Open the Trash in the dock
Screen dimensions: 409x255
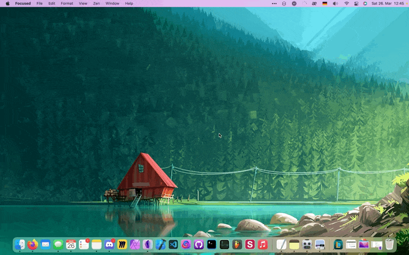pos(390,245)
